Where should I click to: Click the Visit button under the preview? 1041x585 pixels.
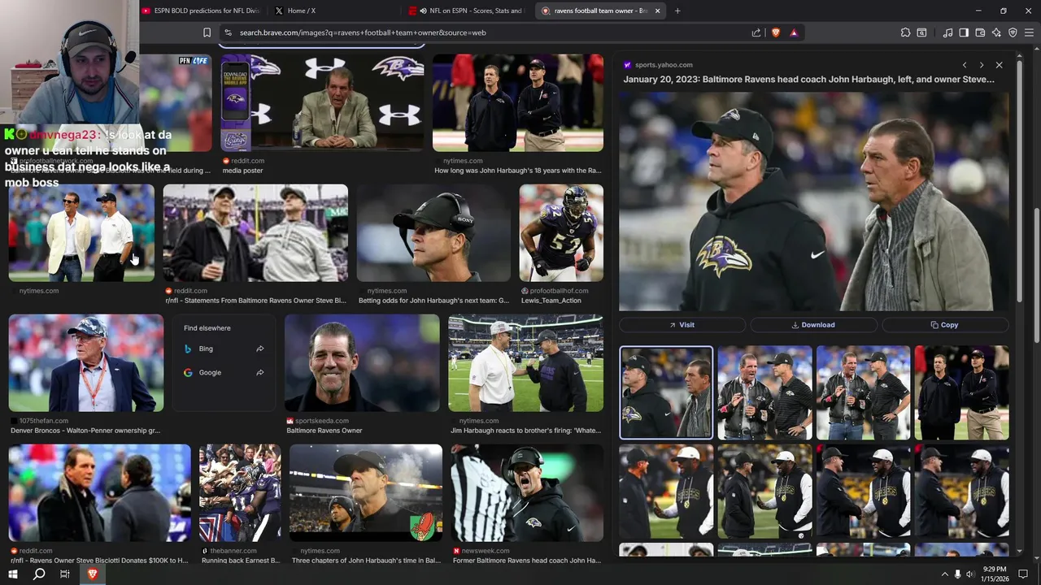682,325
